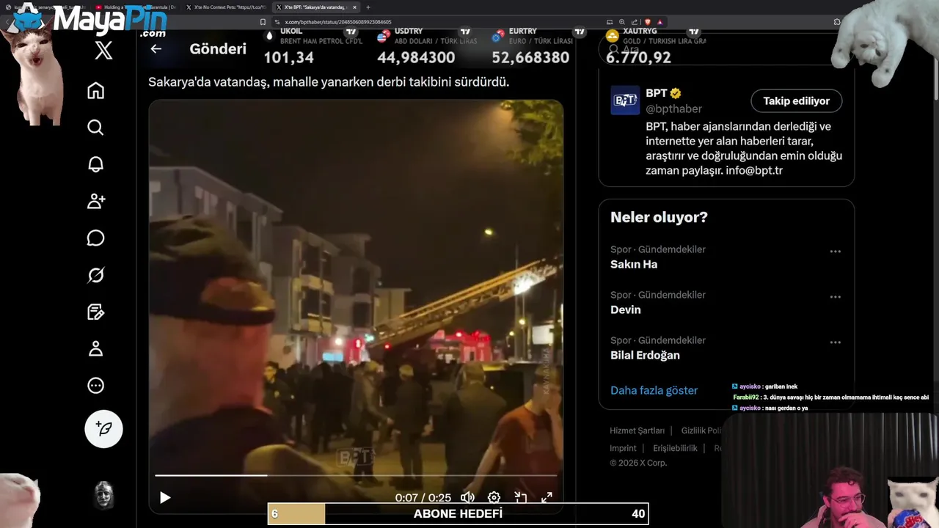Screen dimensions: 939x528
Task: Click the X logo in the sidebar
Action: (x=103, y=51)
